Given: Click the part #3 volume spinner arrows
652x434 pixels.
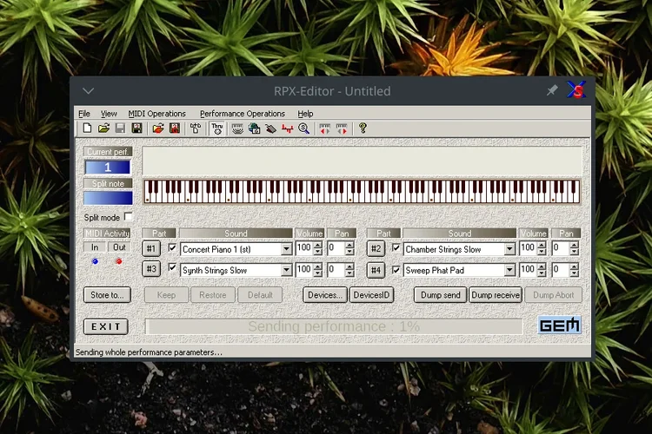Looking at the screenshot, I should (317, 270).
